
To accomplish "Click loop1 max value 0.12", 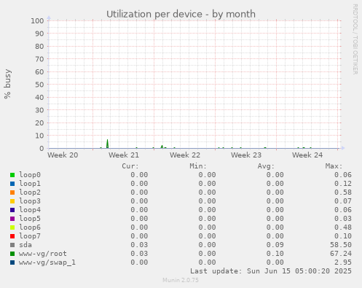I will (x=343, y=184).
